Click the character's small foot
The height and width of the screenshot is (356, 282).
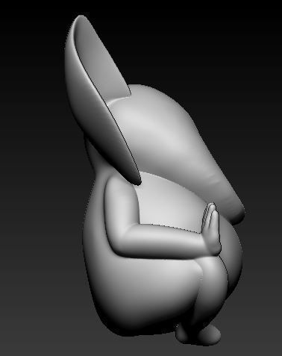point(199,334)
